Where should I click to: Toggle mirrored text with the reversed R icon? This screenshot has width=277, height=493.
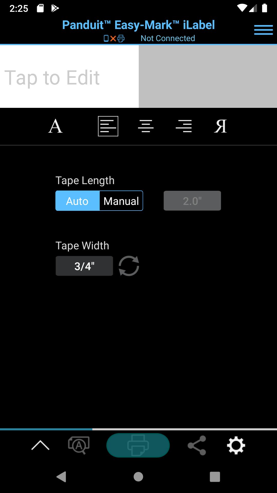(x=221, y=126)
